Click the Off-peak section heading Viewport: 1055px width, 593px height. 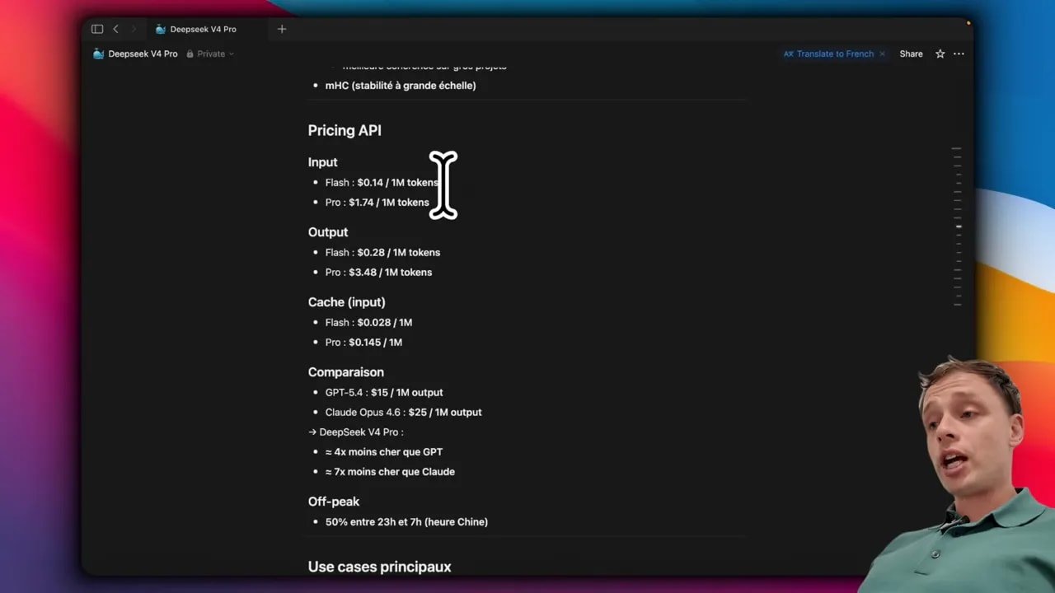point(333,502)
